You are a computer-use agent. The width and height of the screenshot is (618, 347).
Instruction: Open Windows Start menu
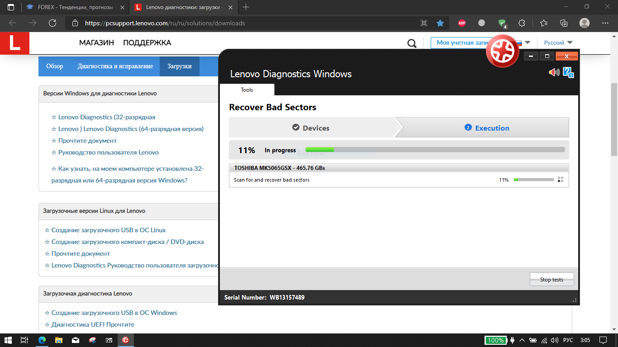(8, 340)
